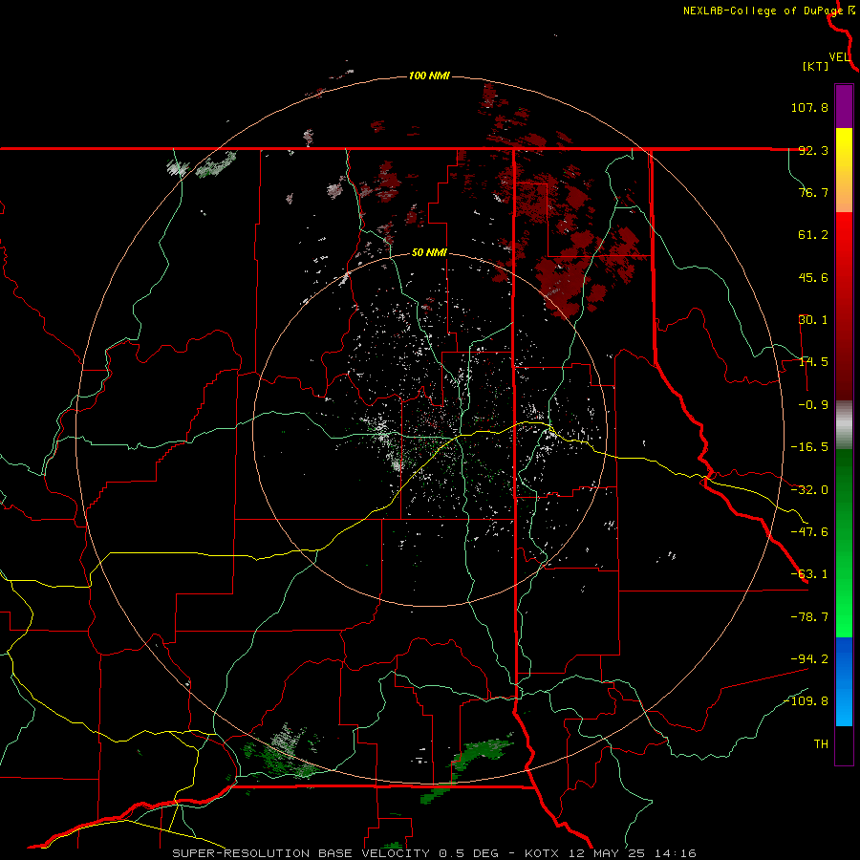Click the -47.6 velocity scale value
Viewport: 860px width, 860px height.
tap(809, 532)
